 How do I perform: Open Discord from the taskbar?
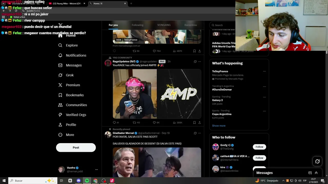pos(79,180)
